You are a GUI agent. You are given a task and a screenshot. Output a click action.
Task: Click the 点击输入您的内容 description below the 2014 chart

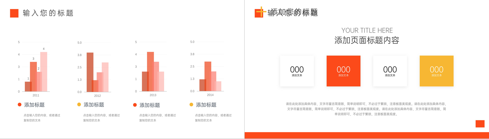(x=213, y=118)
